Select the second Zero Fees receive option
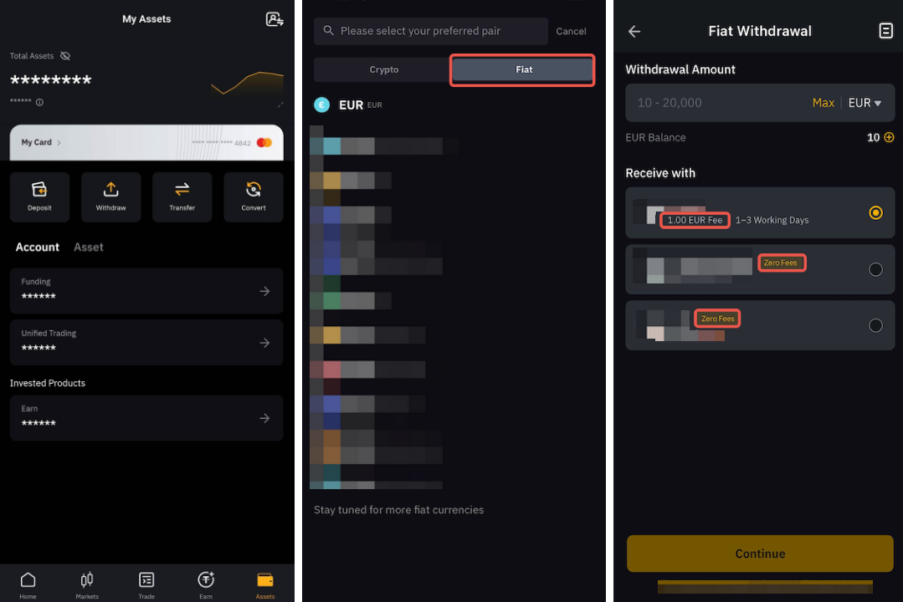Screen dimensions: 903x602 point(760,268)
